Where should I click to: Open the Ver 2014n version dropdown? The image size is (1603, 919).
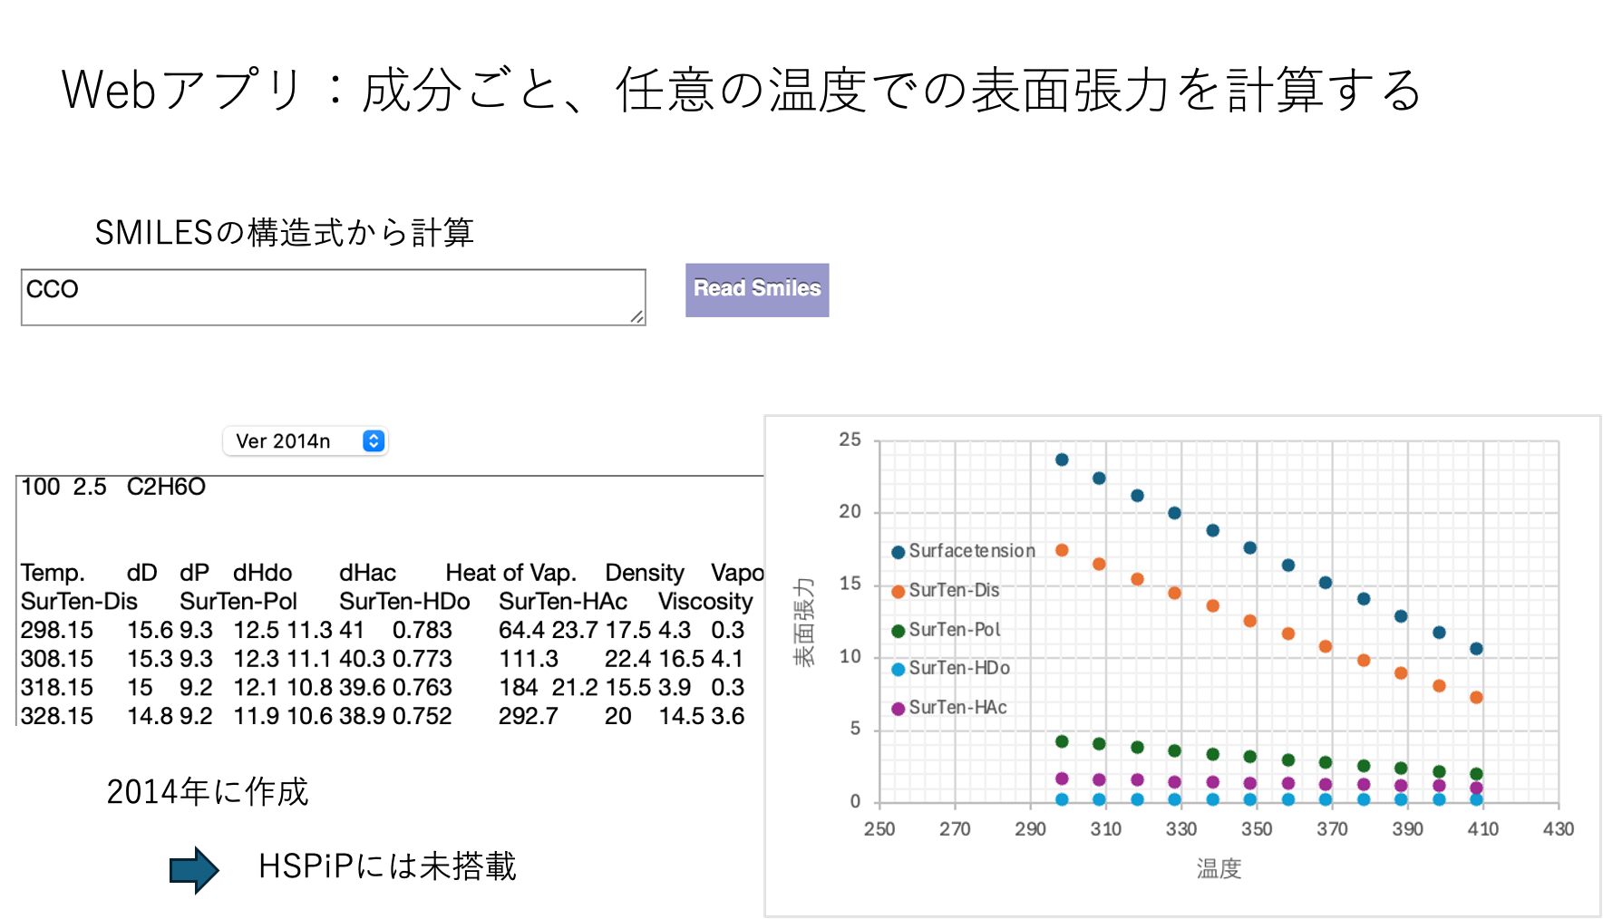(306, 441)
